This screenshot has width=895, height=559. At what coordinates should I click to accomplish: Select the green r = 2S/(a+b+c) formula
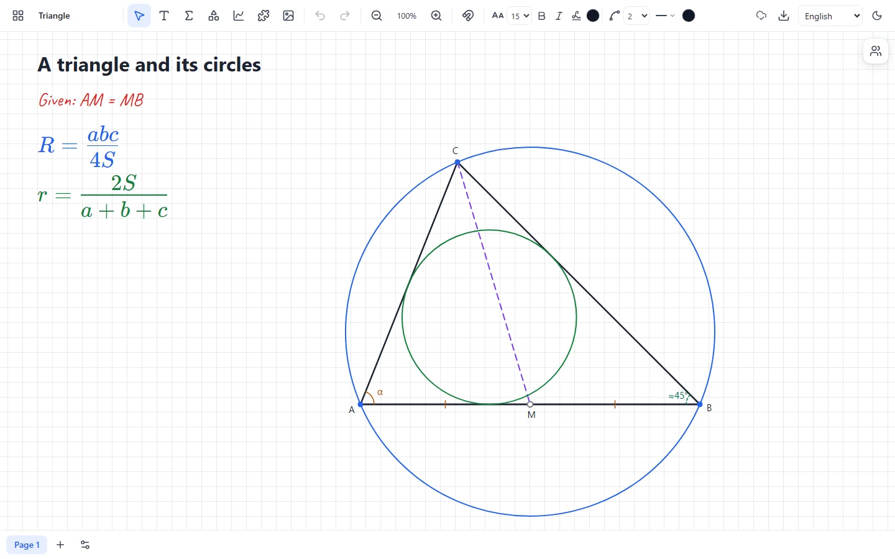click(x=103, y=197)
